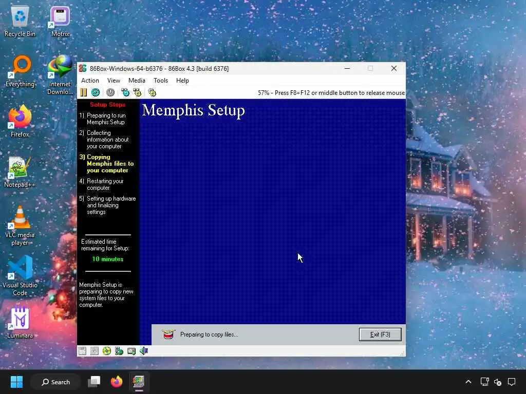Viewport: 526px width, 394px height.
Task: Click the '10 minutes' remaining time text
Action: [x=108, y=259]
